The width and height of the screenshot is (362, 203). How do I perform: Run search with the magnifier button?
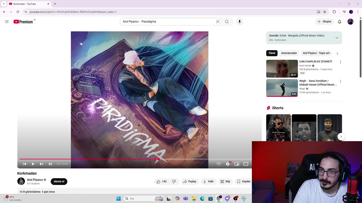click(x=227, y=22)
